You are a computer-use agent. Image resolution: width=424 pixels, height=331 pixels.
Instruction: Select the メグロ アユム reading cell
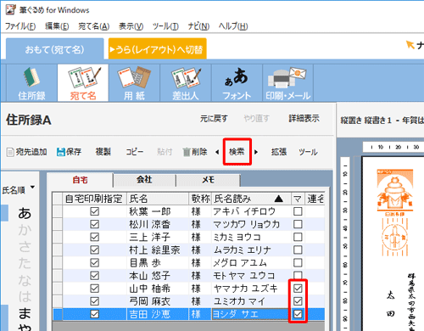(251, 263)
